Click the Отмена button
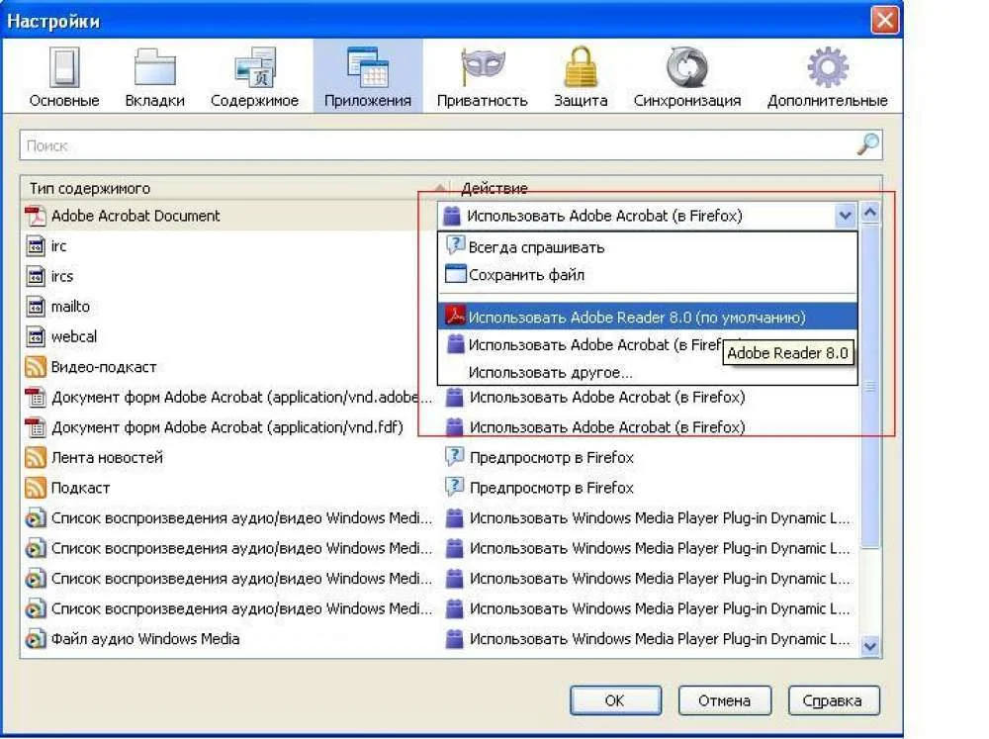The height and width of the screenshot is (739, 989). pos(724,700)
